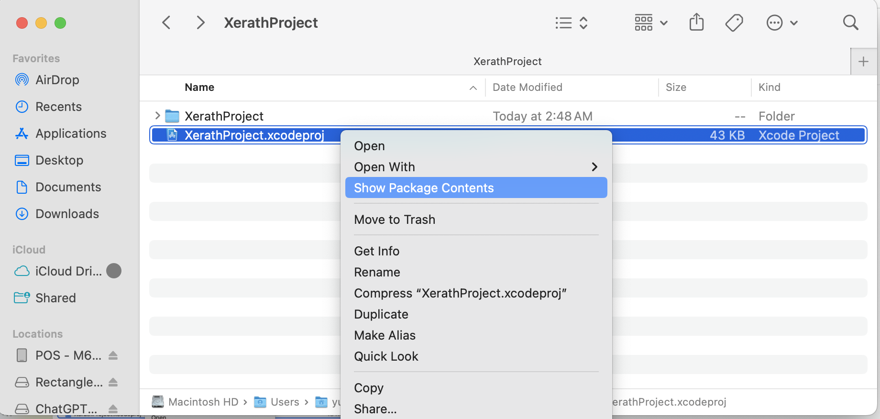Click the XerathProject tab title
Screen dimensions: 880x419
(x=507, y=61)
